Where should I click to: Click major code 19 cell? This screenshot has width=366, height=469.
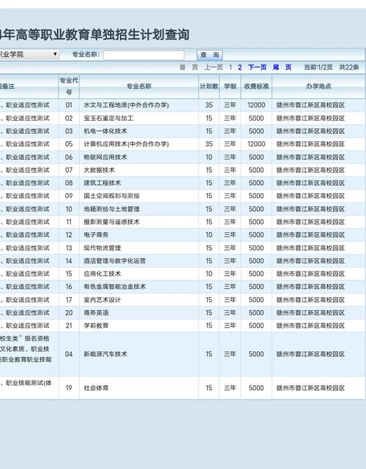pyautogui.click(x=69, y=388)
